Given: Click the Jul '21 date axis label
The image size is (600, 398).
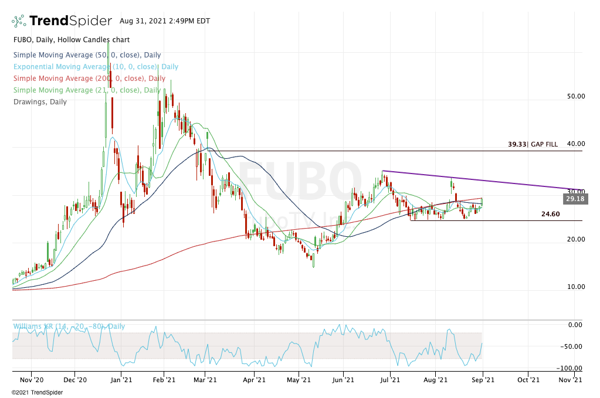Looking at the screenshot, I should 390,380.
